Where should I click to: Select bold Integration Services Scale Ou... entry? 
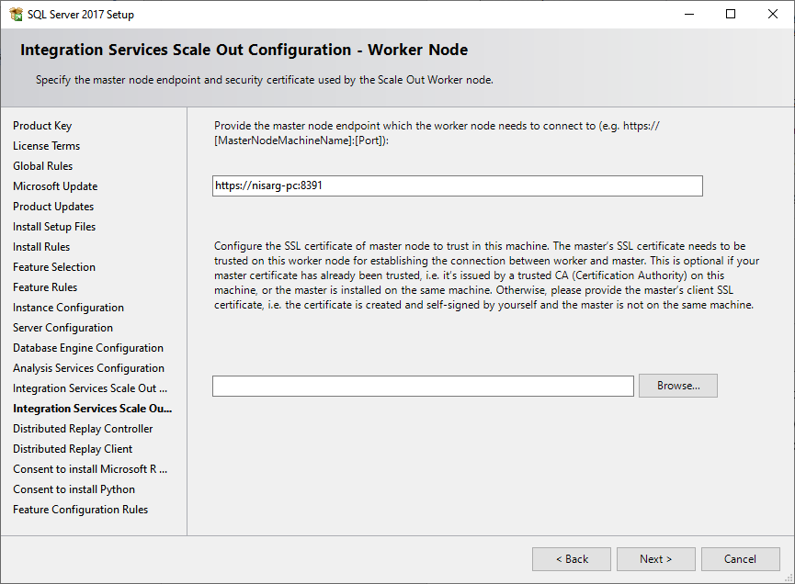[x=92, y=409]
